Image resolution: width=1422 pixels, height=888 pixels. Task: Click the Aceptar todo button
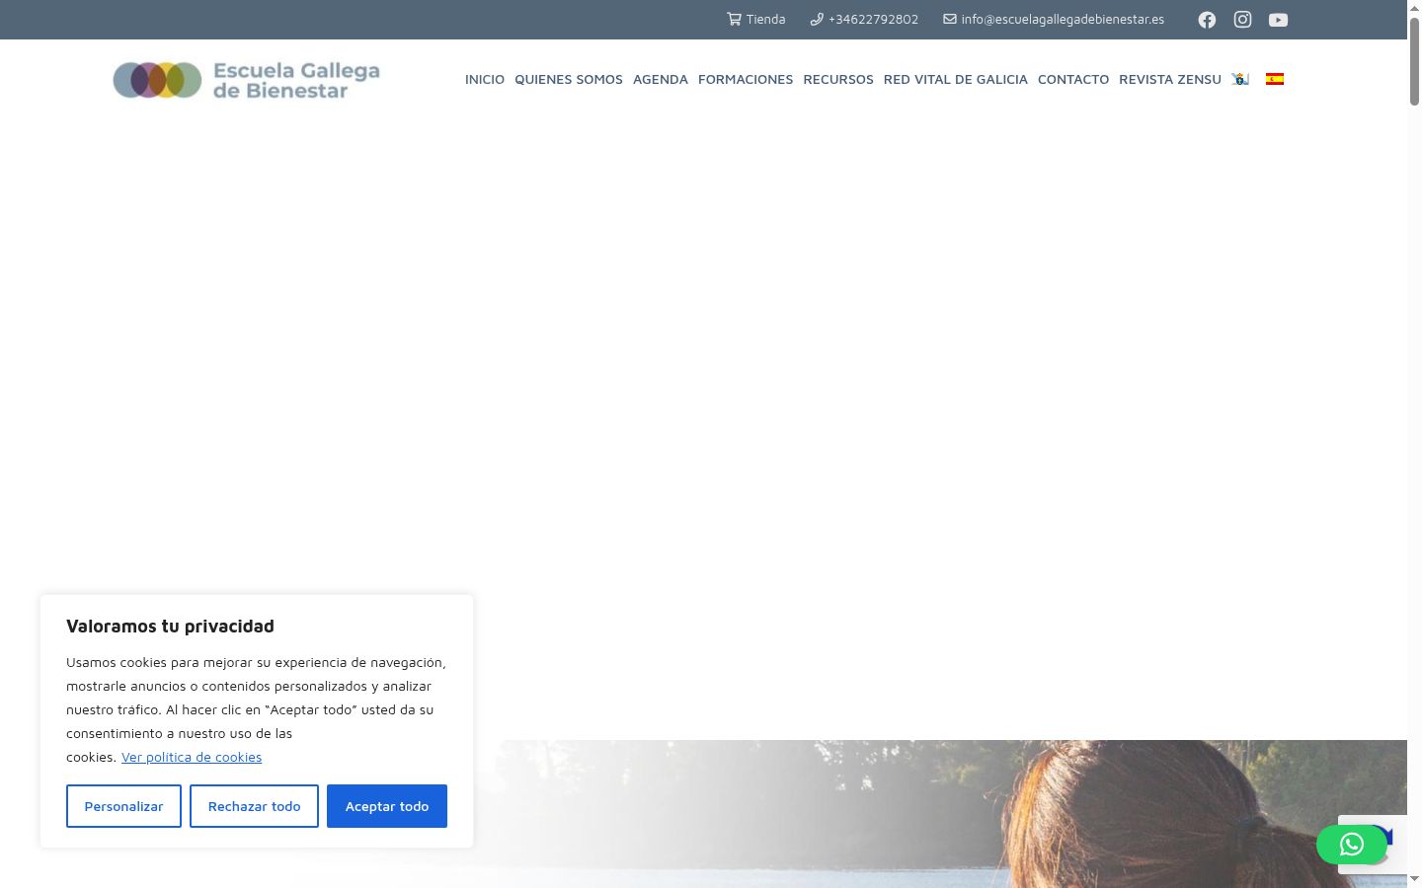pos(387,806)
